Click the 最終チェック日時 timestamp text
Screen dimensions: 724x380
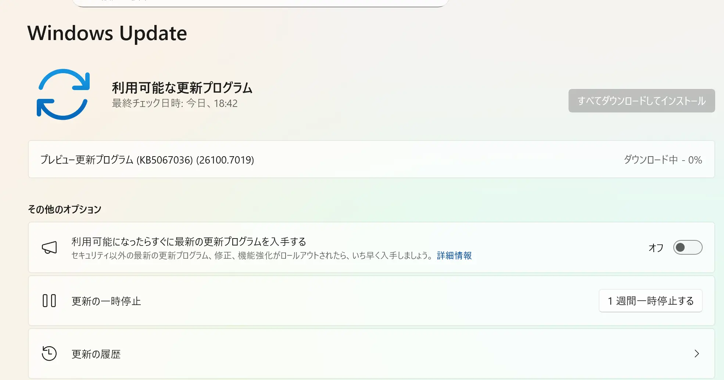(175, 104)
